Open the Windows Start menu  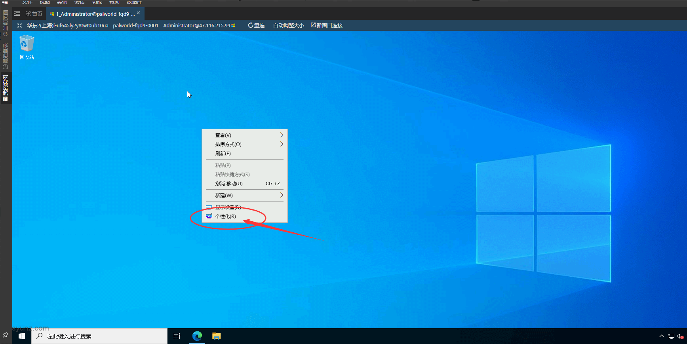click(x=22, y=336)
